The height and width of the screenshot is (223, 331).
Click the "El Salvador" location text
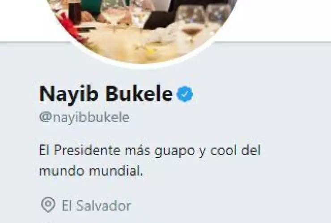pos(96,206)
